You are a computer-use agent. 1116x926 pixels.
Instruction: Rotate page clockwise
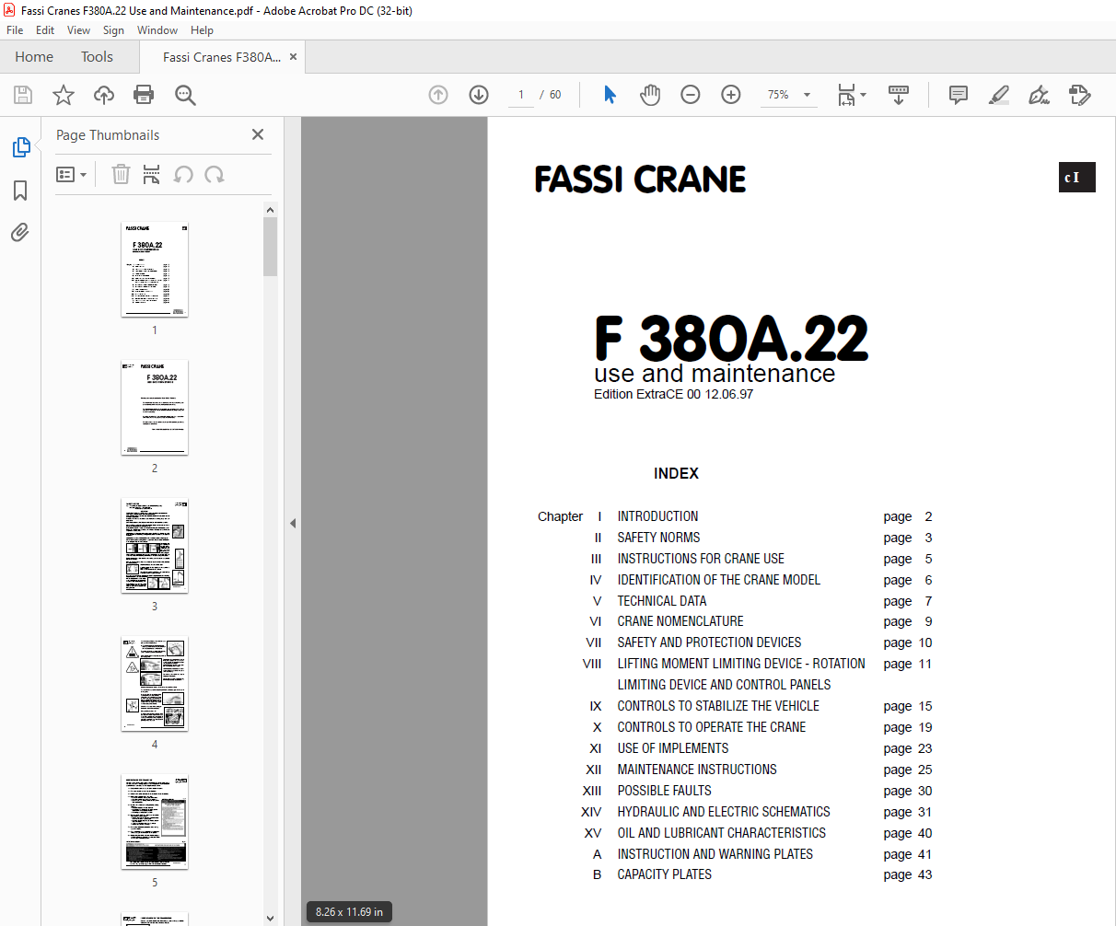215,174
